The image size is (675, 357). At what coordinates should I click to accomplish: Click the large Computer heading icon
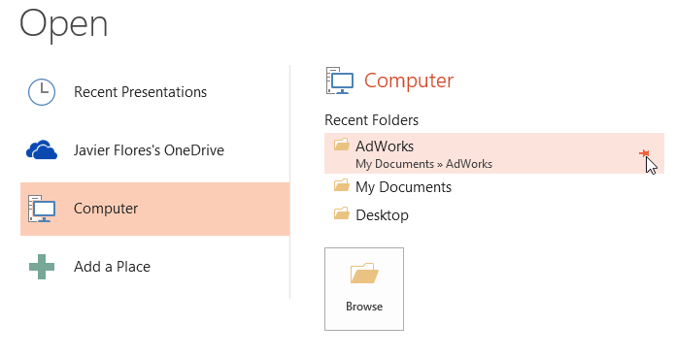(340, 81)
